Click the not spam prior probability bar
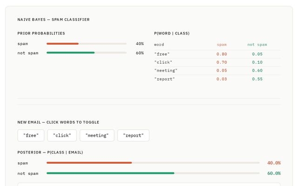The image size is (298, 186). (x=86, y=53)
